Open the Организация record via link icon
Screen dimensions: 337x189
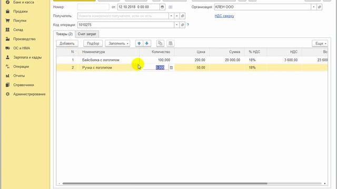(320, 7)
